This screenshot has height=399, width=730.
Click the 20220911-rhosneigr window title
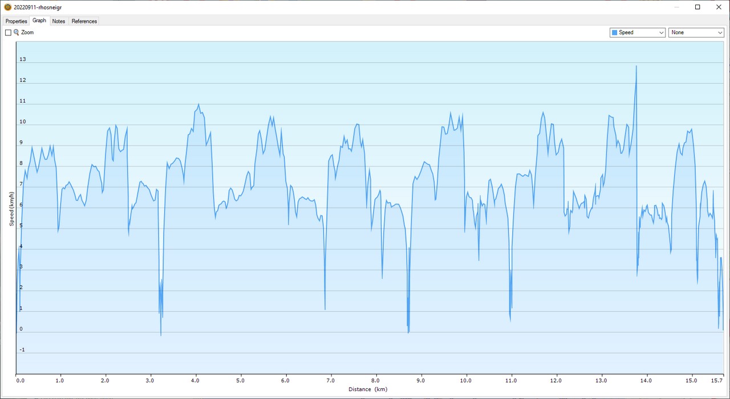point(38,7)
